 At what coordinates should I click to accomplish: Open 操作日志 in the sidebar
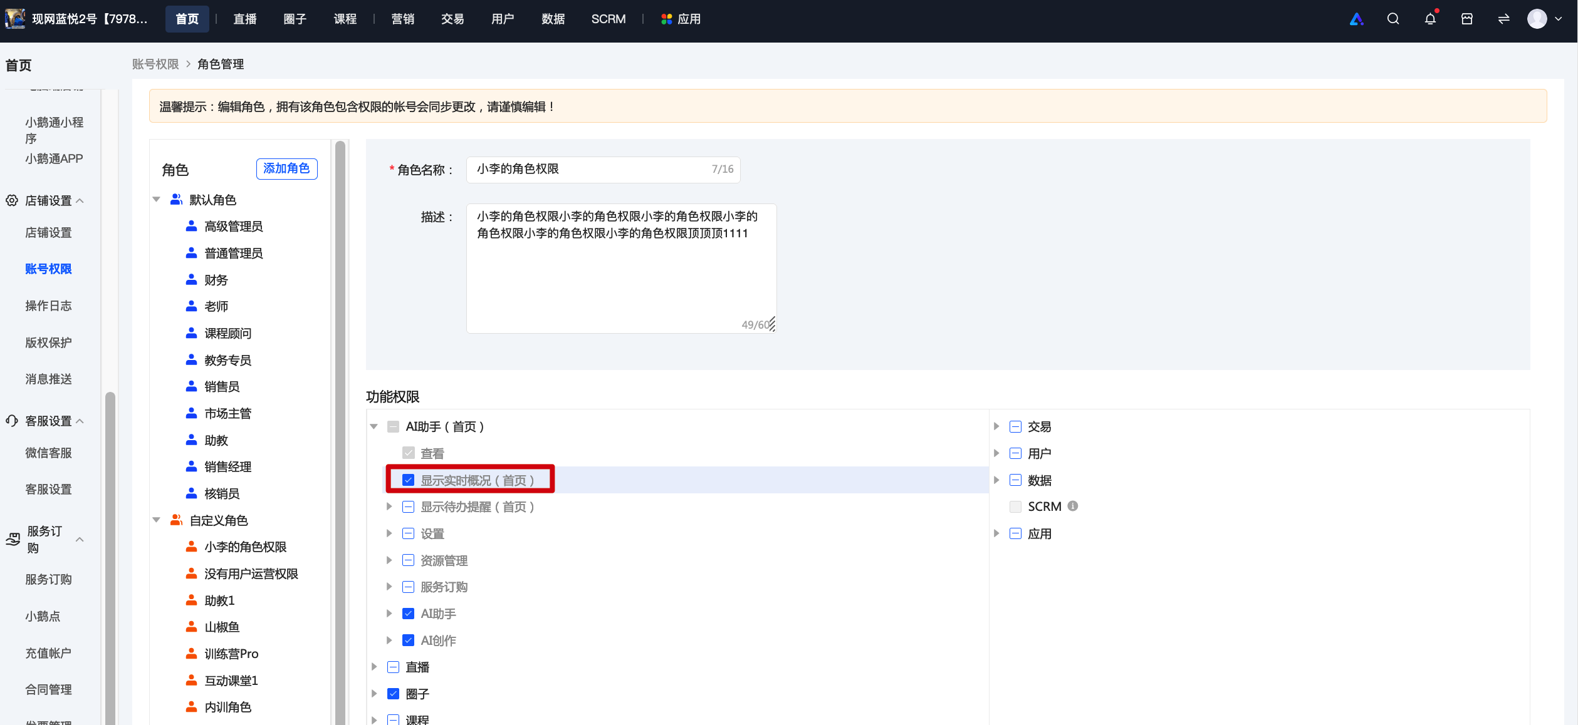click(x=48, y=306)
